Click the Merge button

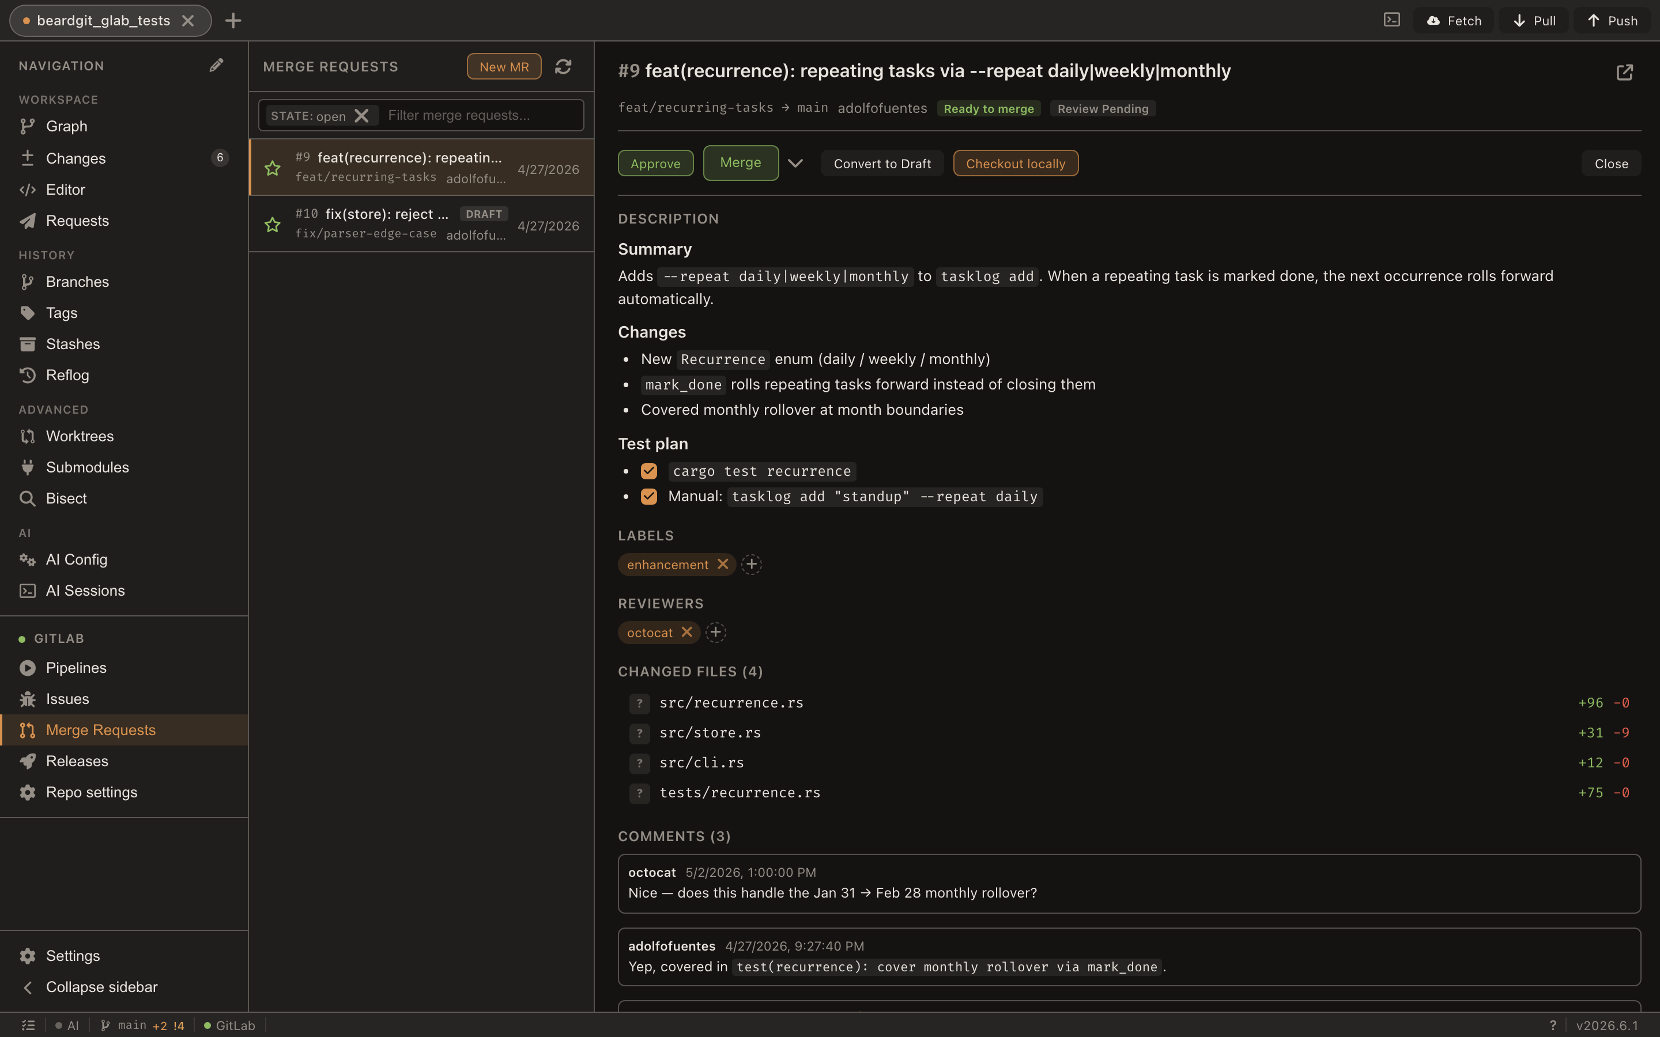[x=741, y=162]
